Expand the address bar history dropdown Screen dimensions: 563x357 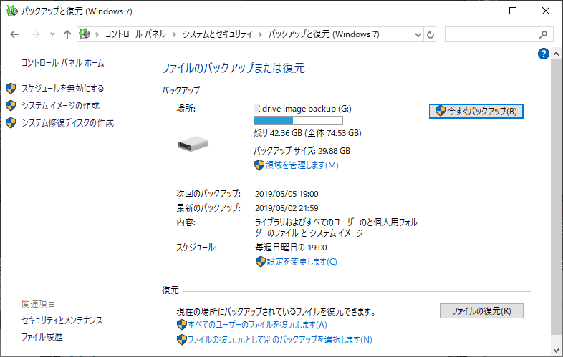418,35
